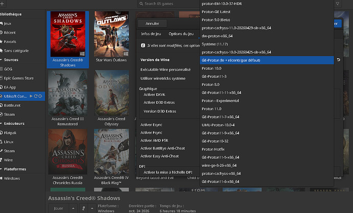
Task: Switch to Options du jeu tab
Action: tap(181, 34)
